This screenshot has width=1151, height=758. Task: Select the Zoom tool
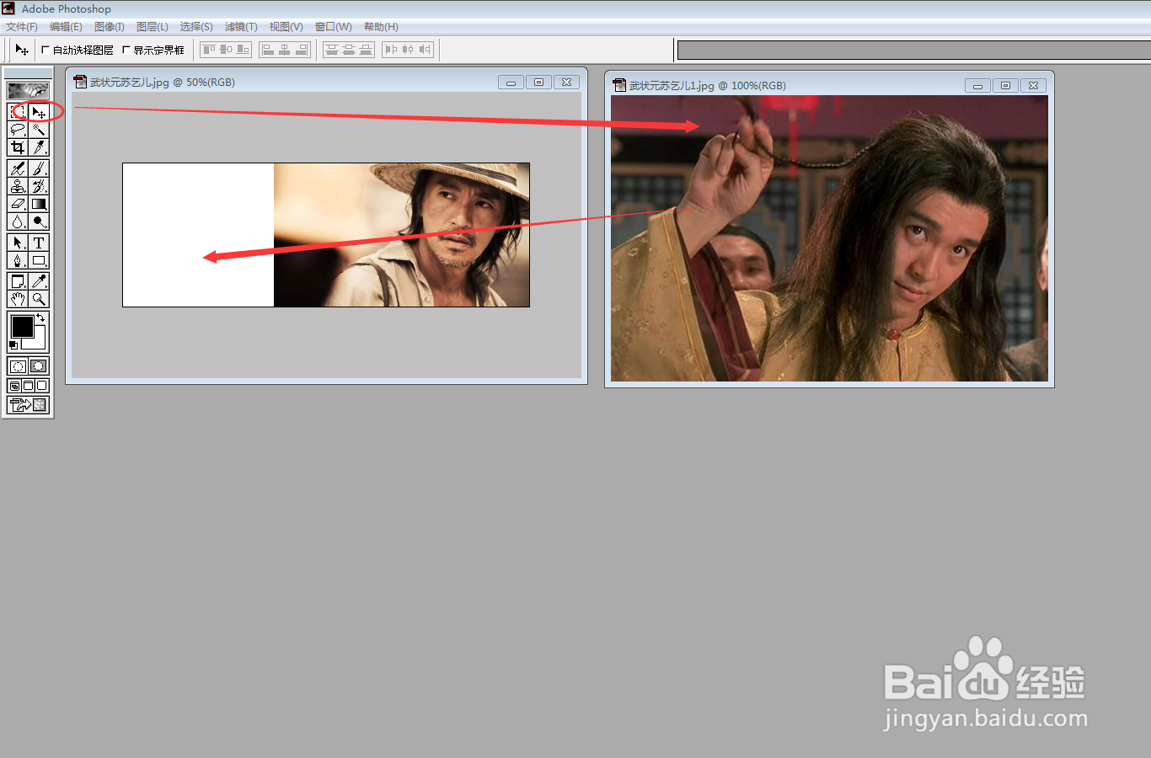click(39, 299)
